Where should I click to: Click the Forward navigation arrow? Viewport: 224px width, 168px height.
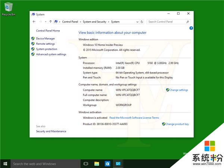41,22
